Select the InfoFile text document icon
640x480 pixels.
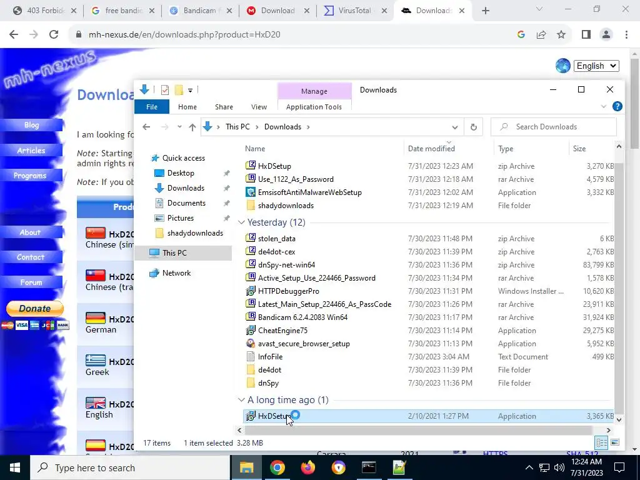[x=250, y=356]
